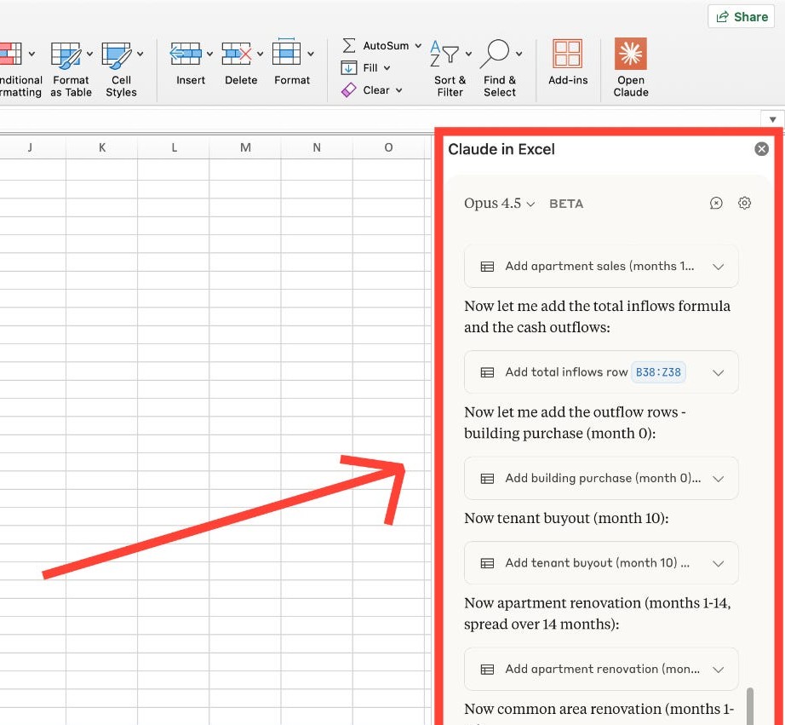The image size is (785, 725).
Task: Click table icon on Add total inflows row card
Action: point(487,372)
